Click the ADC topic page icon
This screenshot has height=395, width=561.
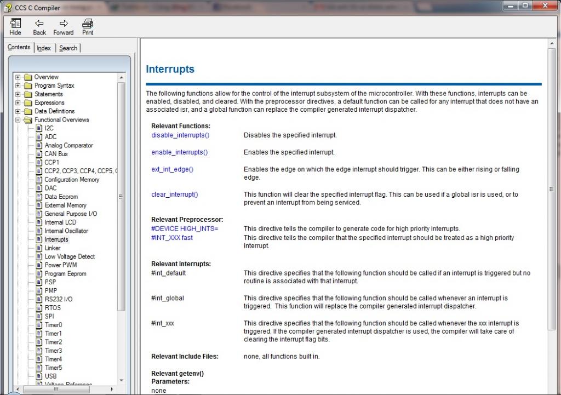pyautogui.click(x=39, y=136)
